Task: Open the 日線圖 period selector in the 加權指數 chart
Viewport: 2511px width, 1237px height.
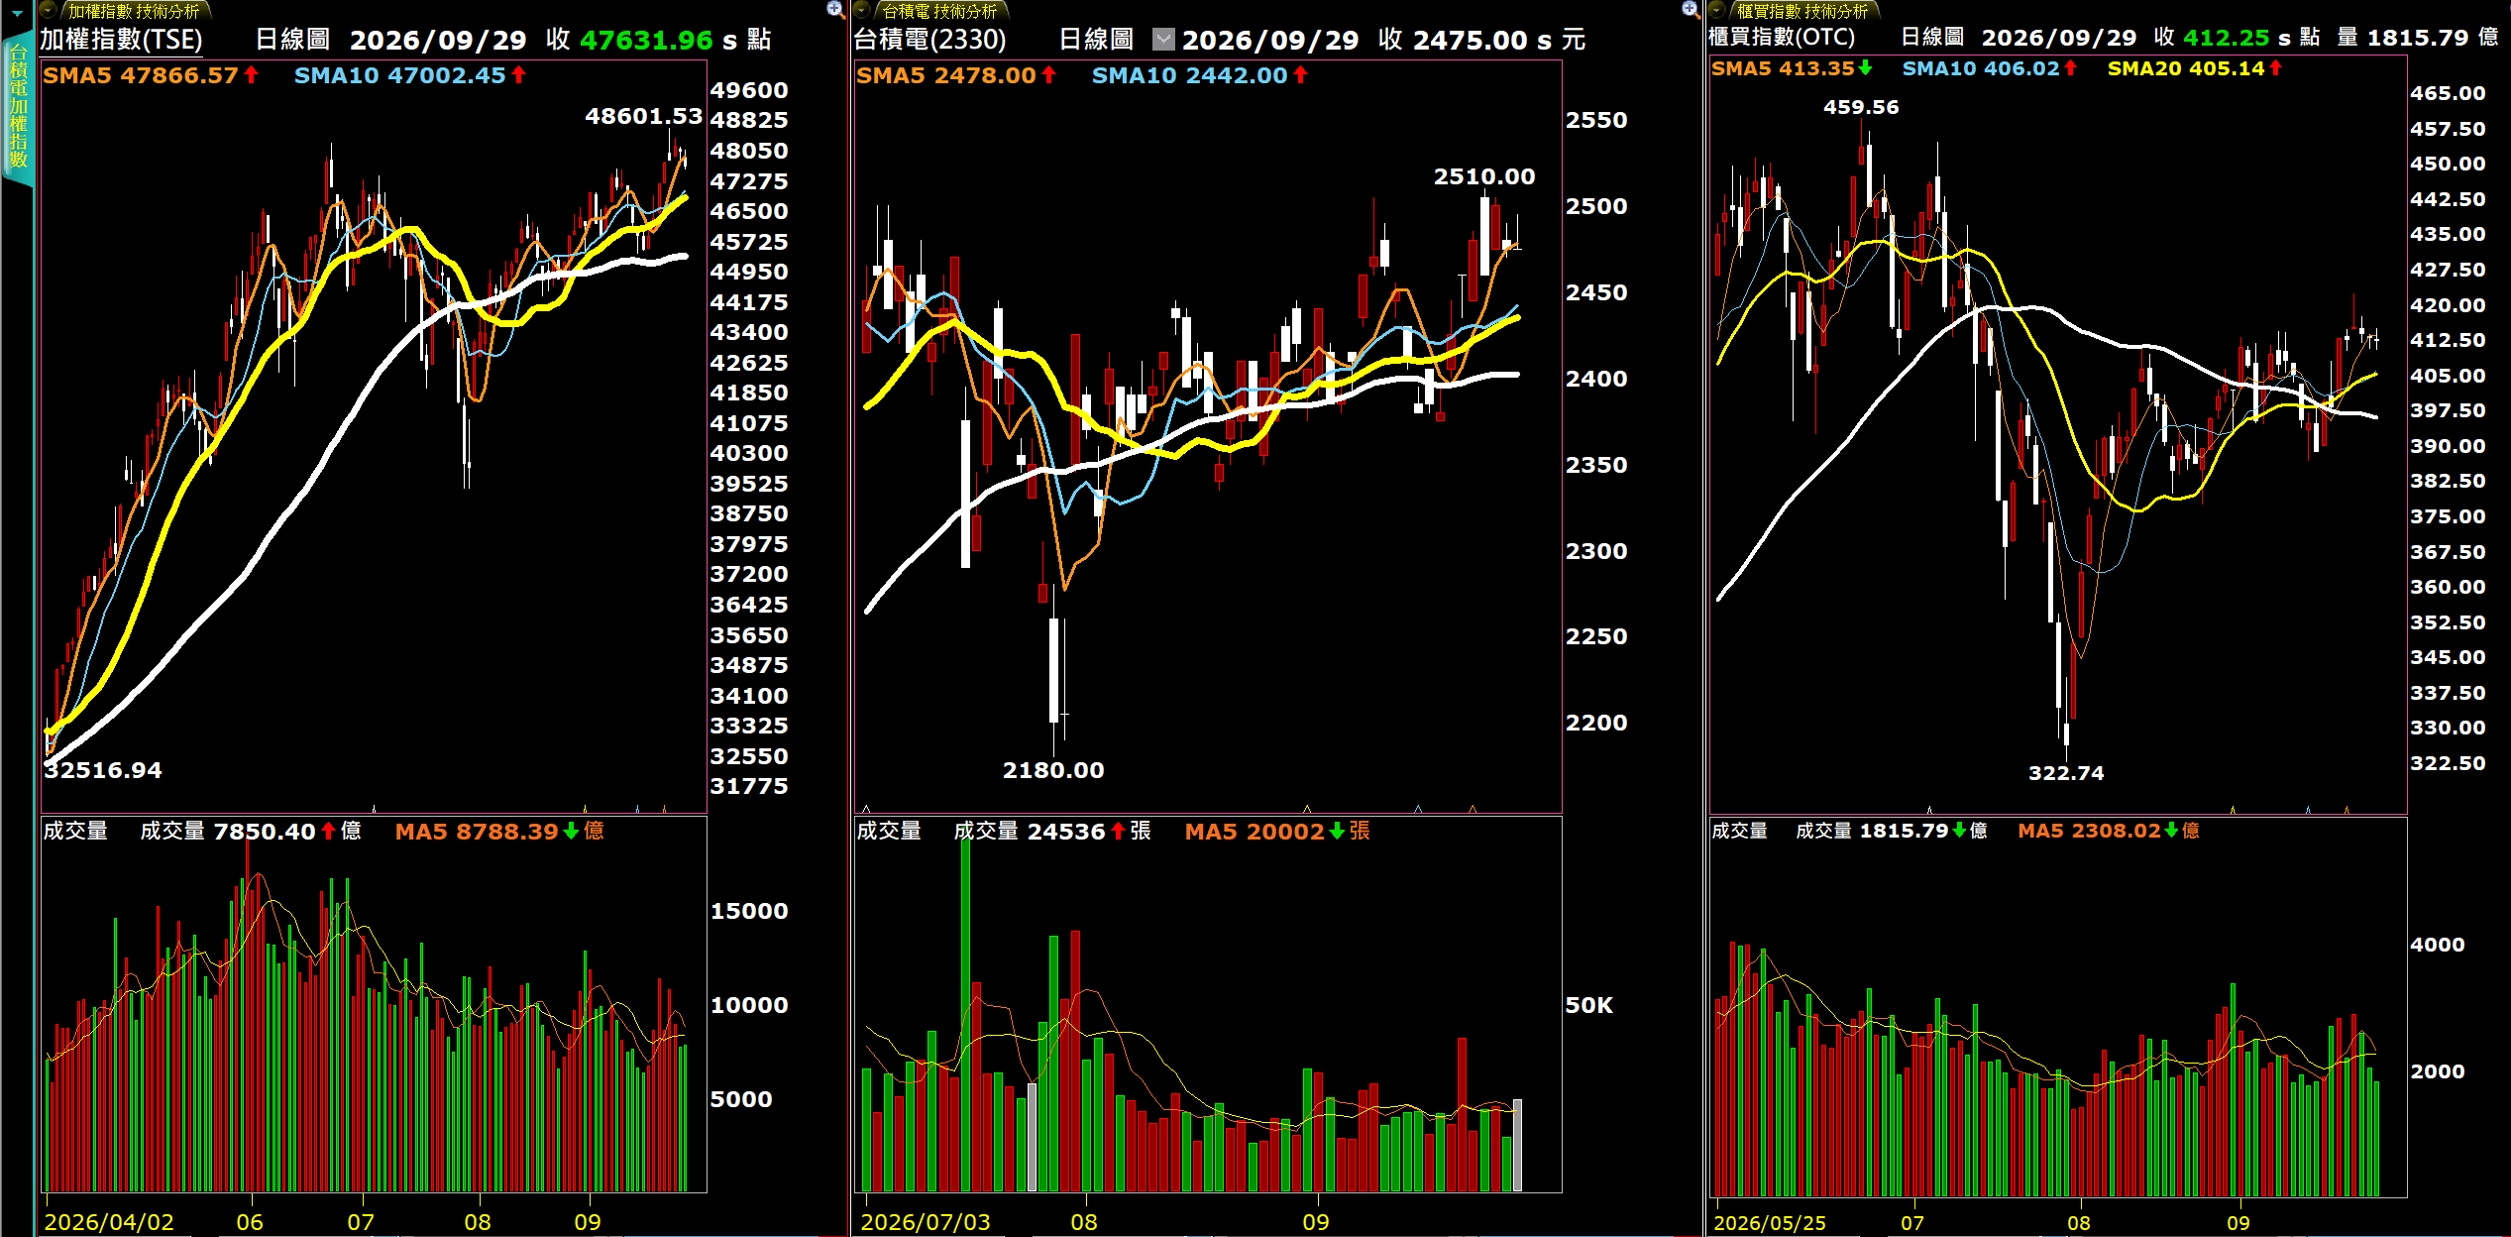Action: click(292, 40)
